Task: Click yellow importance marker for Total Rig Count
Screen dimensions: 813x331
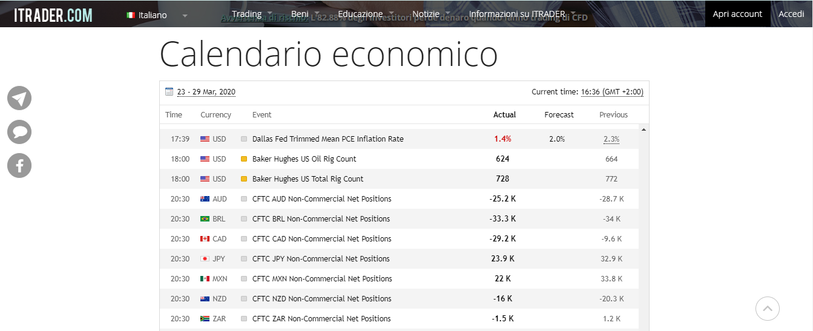Action: tap(244, 179)
